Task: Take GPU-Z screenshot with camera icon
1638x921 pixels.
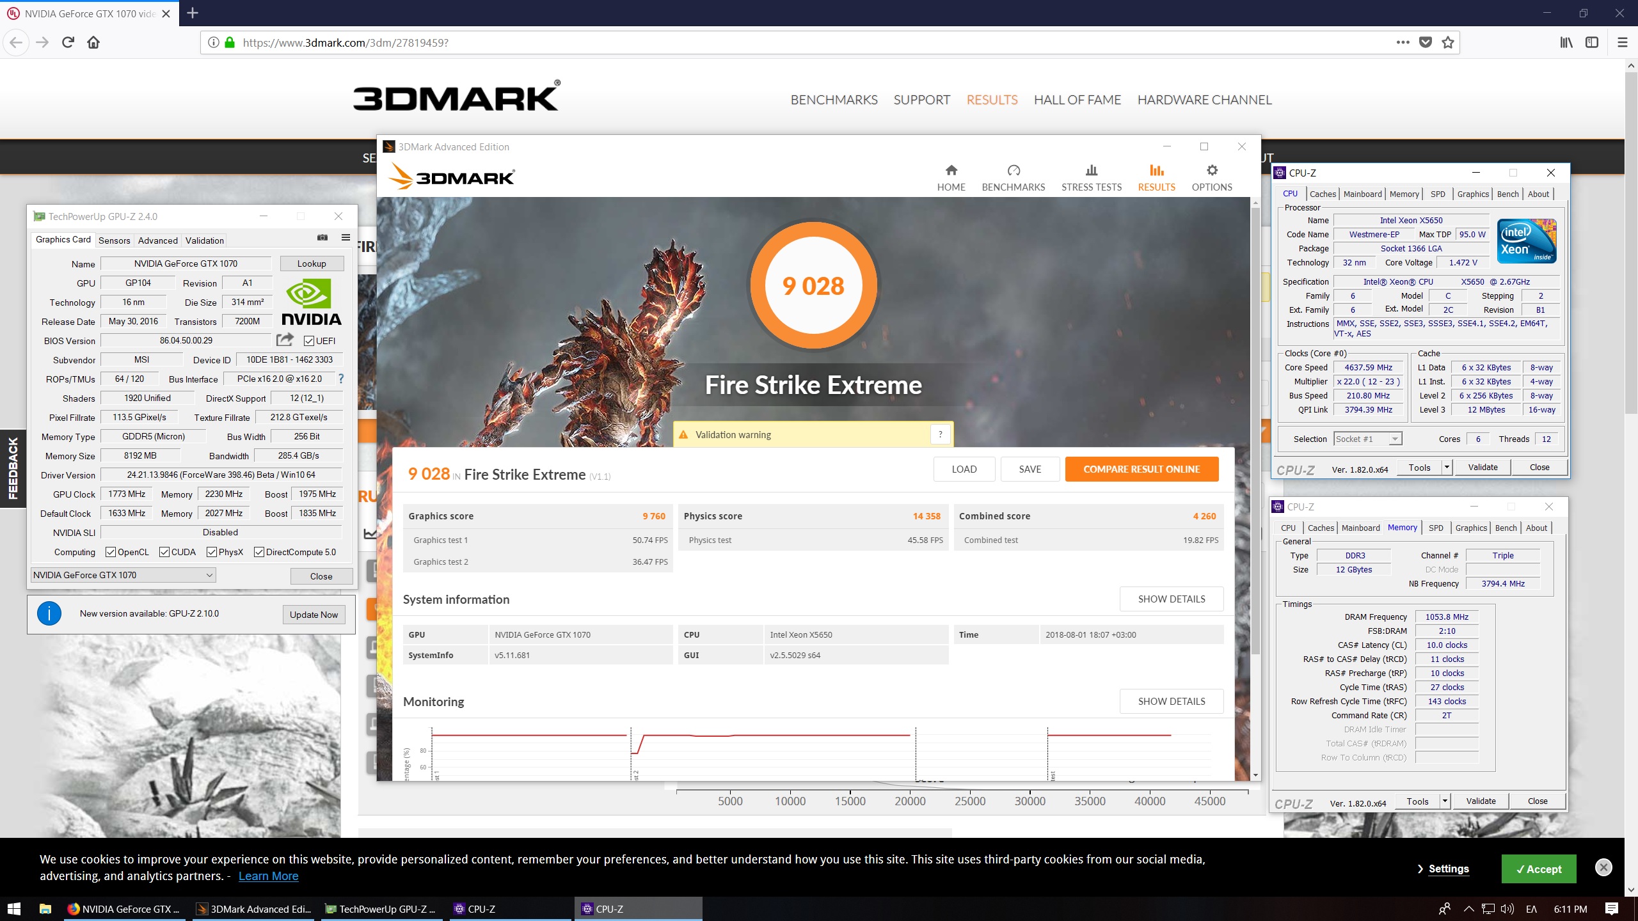Action: click(x=322, y=238)
